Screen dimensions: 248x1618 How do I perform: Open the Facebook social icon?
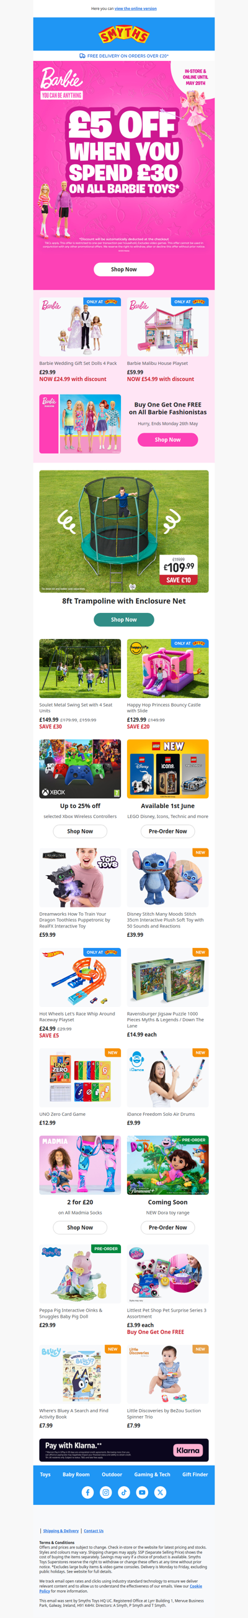(87, 1492)
